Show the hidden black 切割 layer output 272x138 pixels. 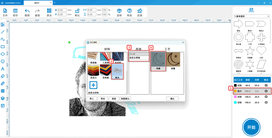click(266, 85)
